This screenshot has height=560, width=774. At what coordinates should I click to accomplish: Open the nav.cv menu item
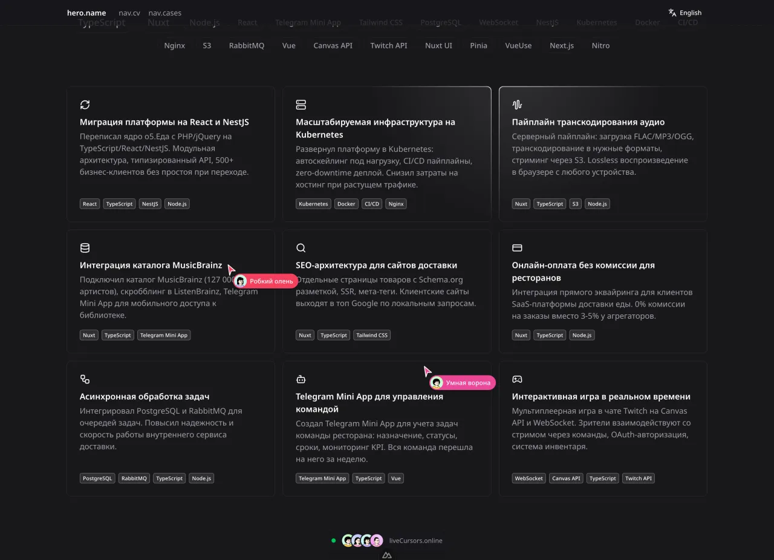[x=129, y=13]
